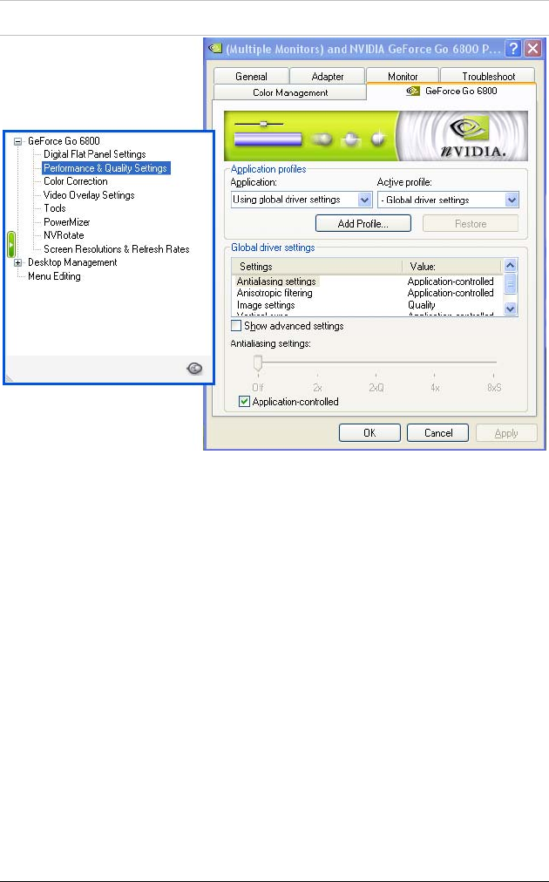Viewport: 549px width, 882px height.
Task: Uncheck the Application-controlled checkbox
Action: (x=244, y=402)
